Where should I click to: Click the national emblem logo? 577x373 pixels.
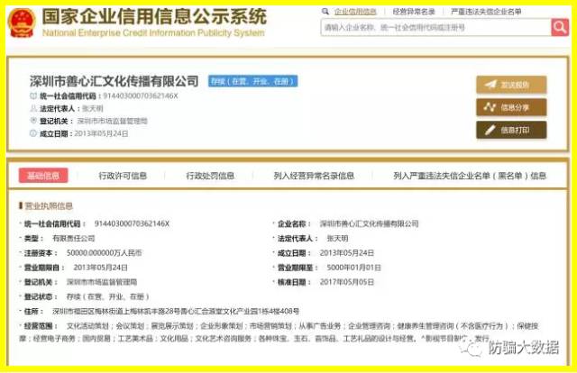pyautogui.click(x=22, y=23)
